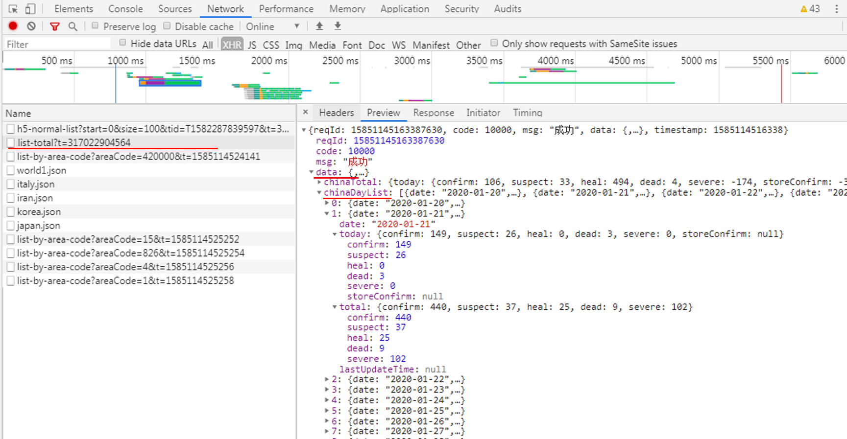Import HAR file with upload arrow
This screenshot has height=439, width=847.
319,26
